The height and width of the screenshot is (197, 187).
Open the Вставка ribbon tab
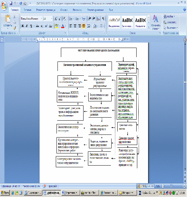coord(27,10)
